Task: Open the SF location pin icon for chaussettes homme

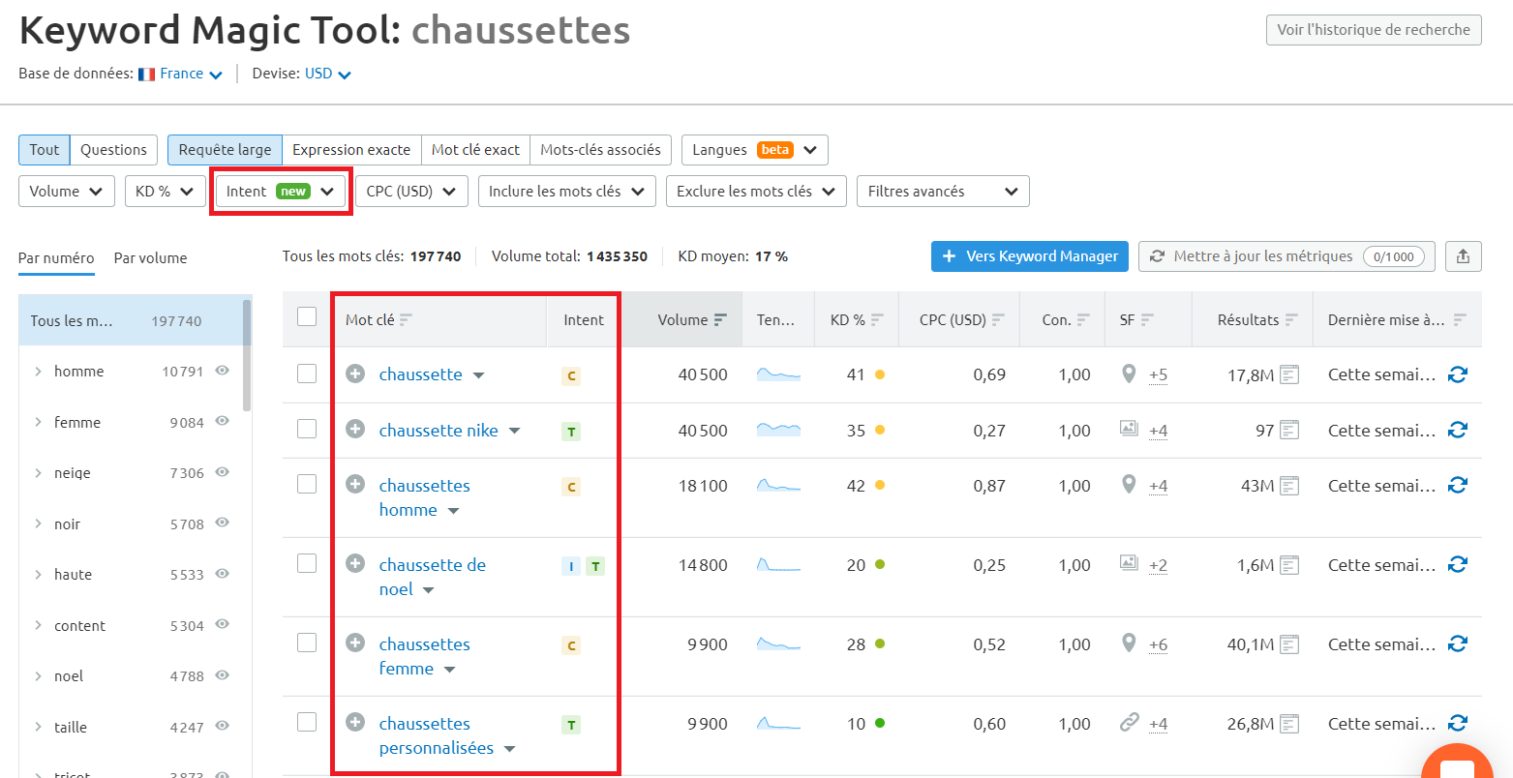Action: tap(1129, 486)
